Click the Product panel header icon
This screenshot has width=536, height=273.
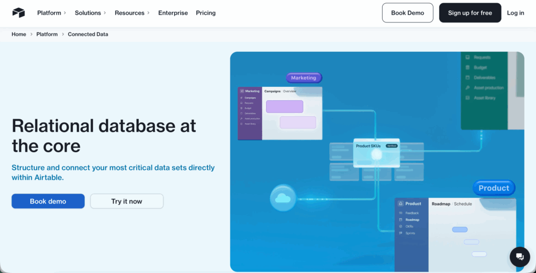pos(400,203)
